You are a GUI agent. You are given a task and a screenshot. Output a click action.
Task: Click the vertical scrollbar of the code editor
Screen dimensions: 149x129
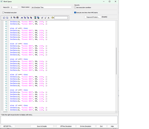click(116, 61)
